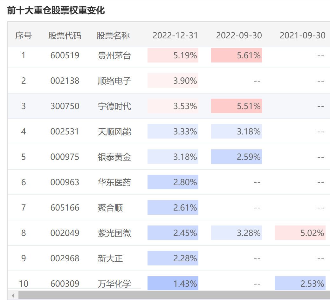Select stock name 银泰黄金

tap(114, 157)
